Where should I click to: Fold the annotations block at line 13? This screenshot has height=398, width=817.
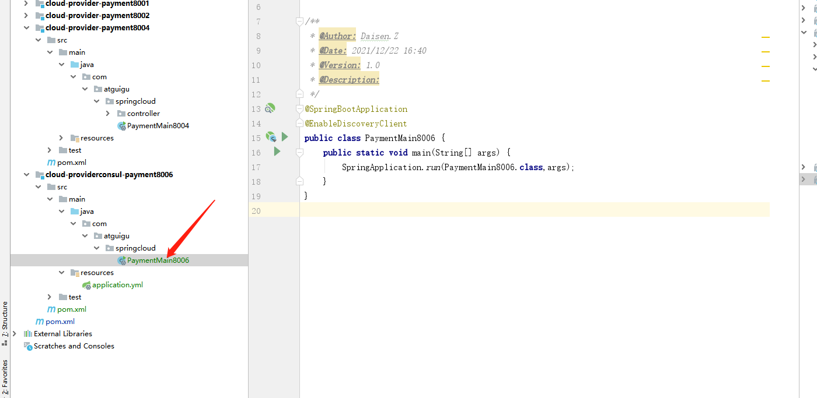pos(299,108)
